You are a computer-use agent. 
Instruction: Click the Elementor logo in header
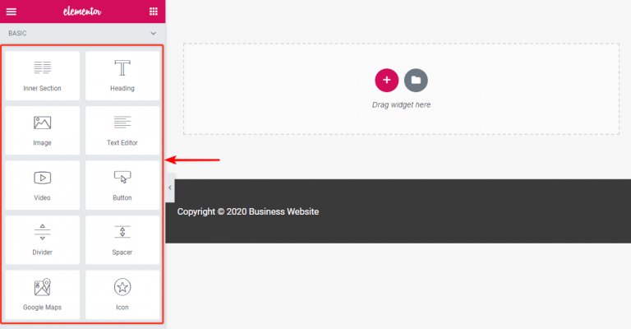point(82,12)
